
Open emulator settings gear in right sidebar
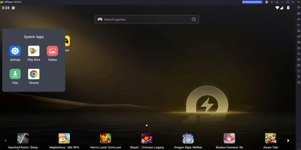click(299, 7)
